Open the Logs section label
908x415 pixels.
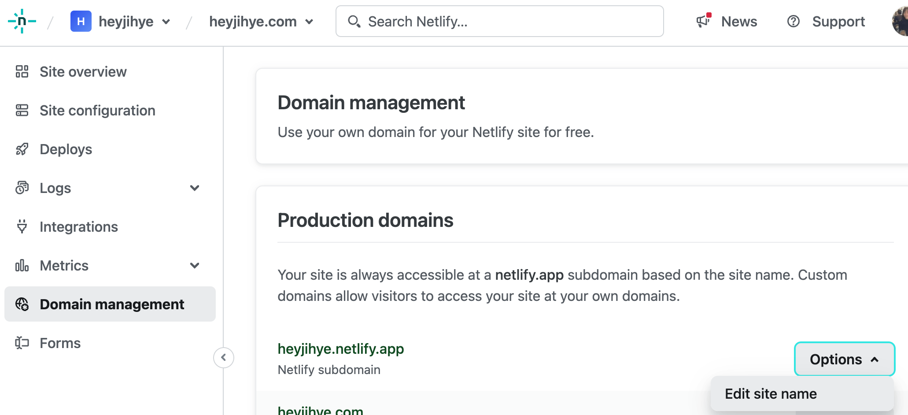[x=55, y=188]
